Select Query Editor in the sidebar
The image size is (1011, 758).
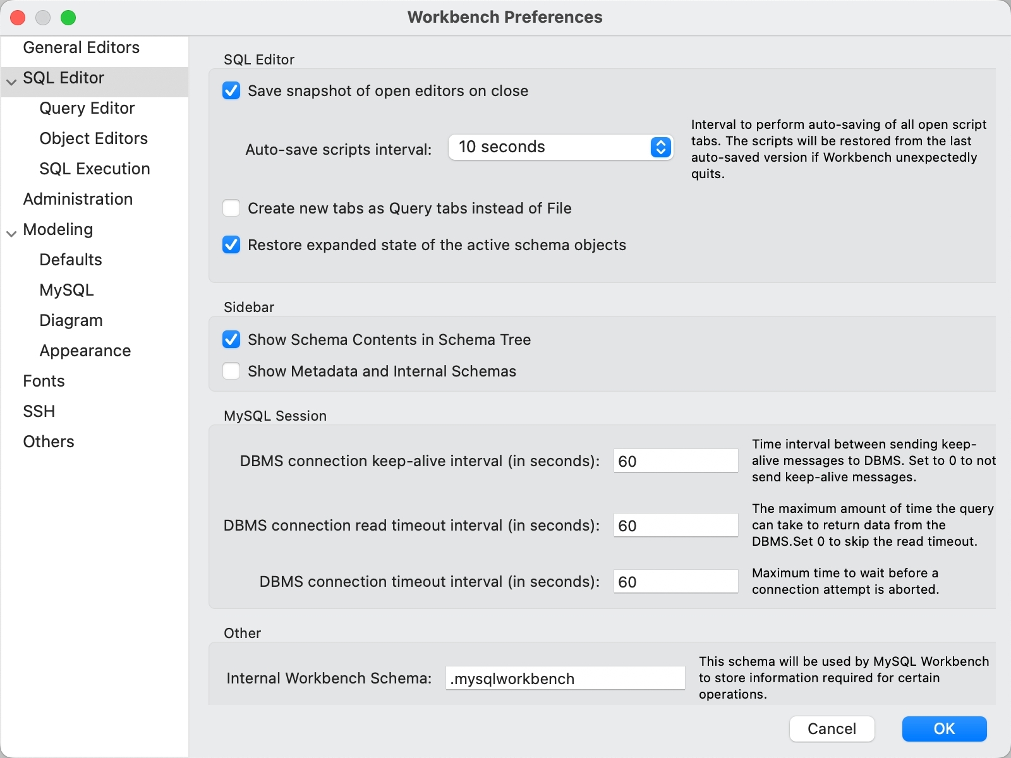coord(87,108)
